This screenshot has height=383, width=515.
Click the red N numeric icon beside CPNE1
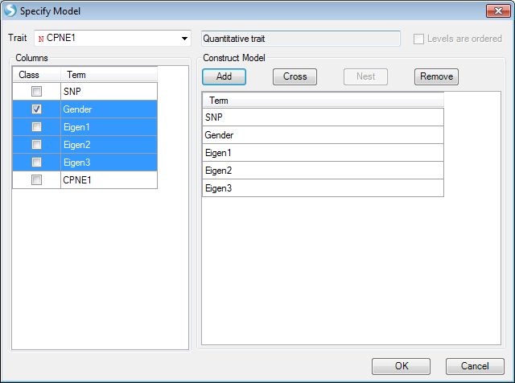click(x=41, y=39)
